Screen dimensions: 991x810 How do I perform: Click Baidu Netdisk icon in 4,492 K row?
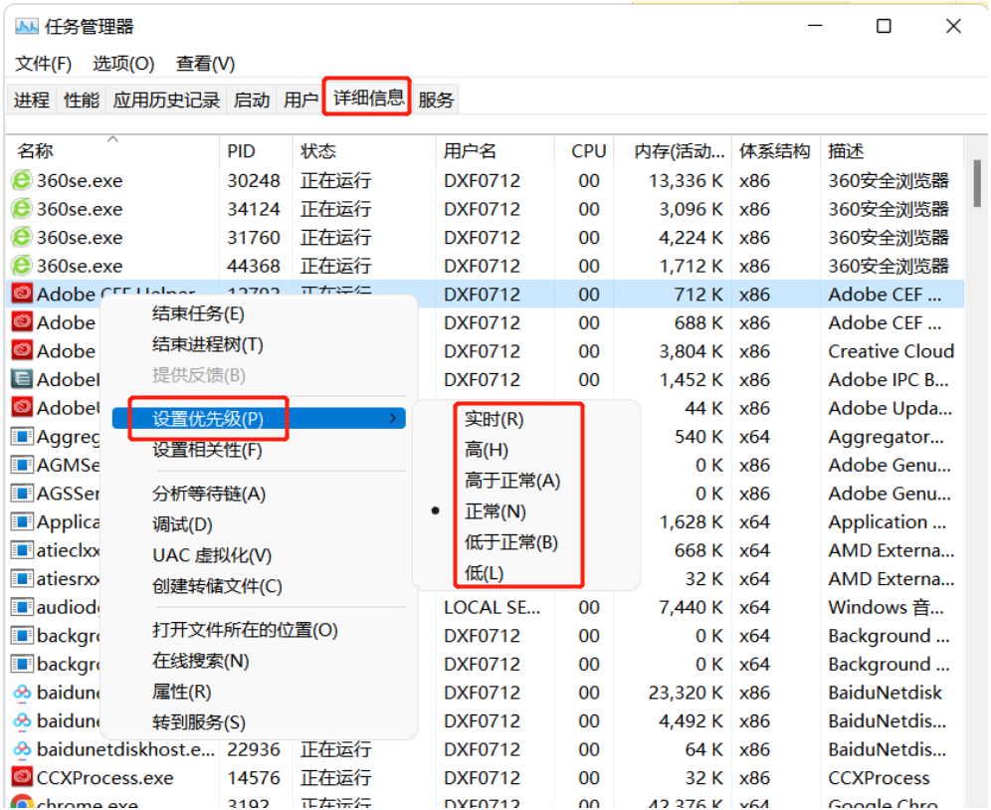[x=22, y=720]
